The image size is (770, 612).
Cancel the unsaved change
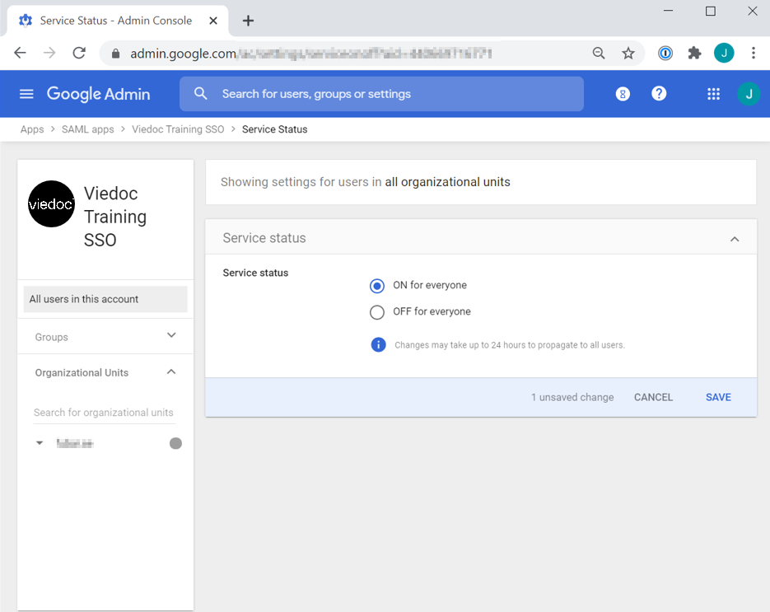pos(653,397)
